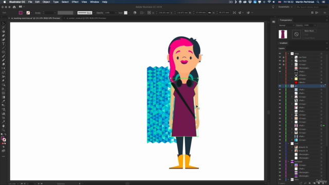Click the graphic Style swatch

click(125, 13)
